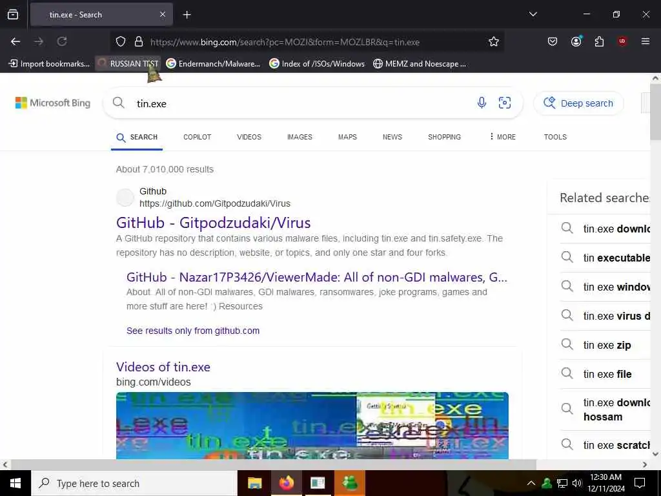
Task: Select the SEARCH tab
Action: point(137,138)
